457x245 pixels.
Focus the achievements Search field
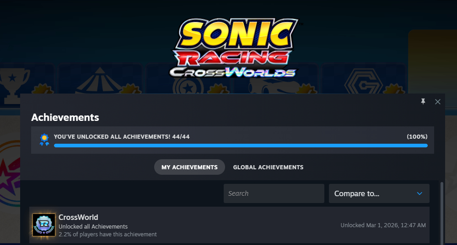click(274, 193)
